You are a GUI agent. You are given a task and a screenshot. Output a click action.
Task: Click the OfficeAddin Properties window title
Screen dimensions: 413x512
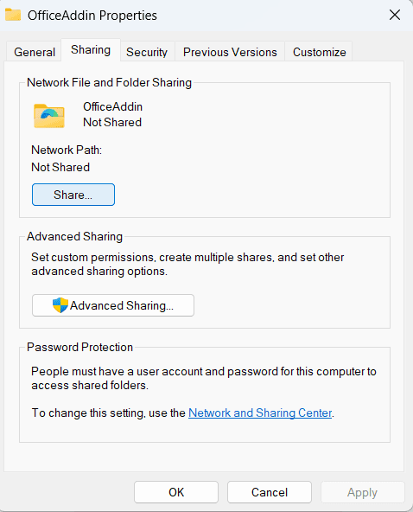click(x=92, y=16)
